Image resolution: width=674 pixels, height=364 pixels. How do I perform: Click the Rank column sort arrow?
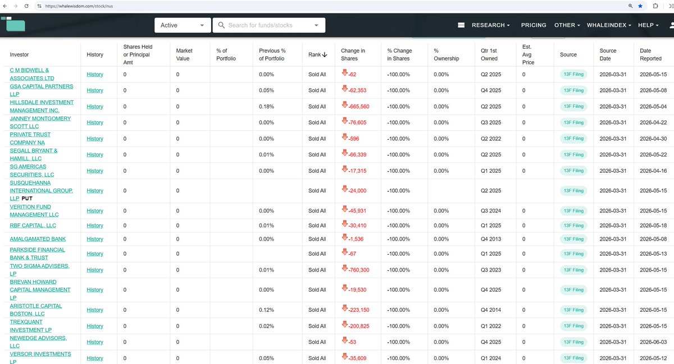325,54
